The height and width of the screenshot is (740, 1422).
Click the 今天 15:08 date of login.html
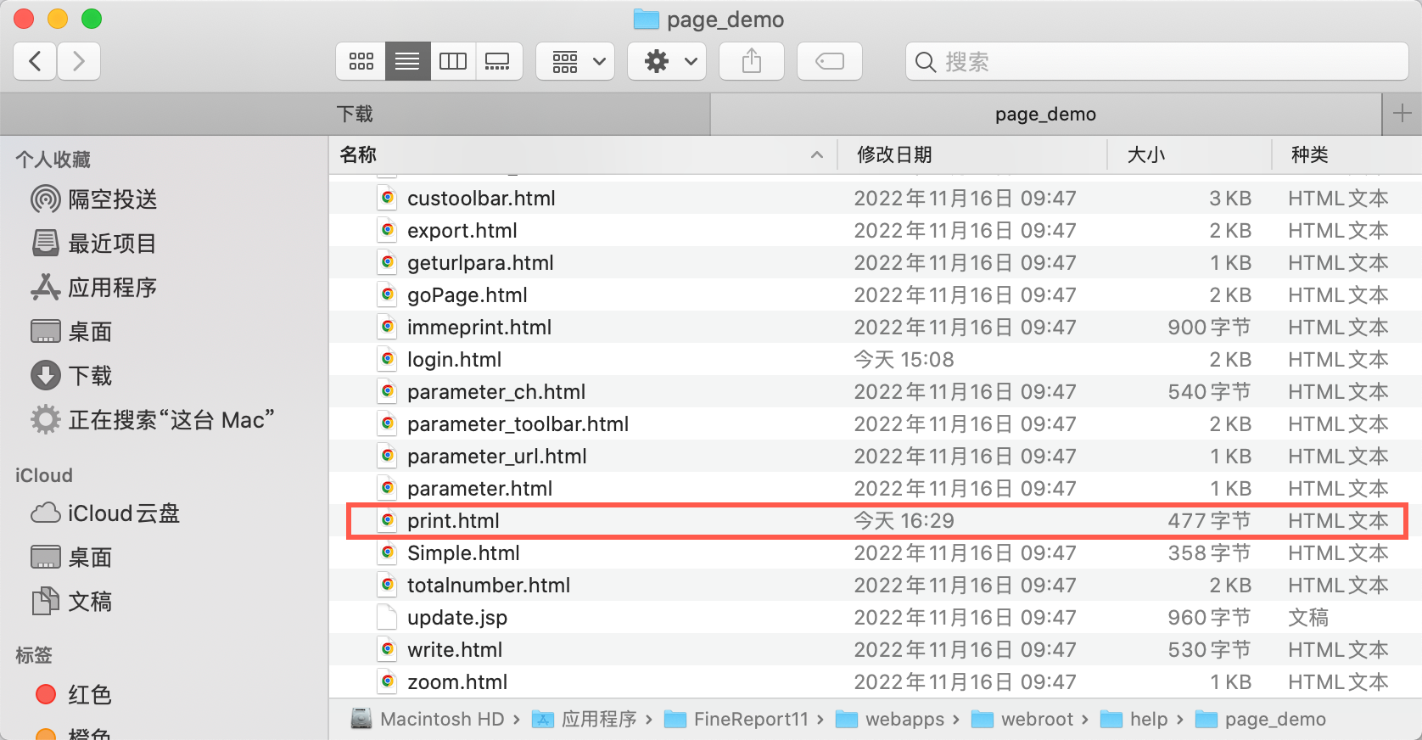pyautogui.click(x=904, y=359)
